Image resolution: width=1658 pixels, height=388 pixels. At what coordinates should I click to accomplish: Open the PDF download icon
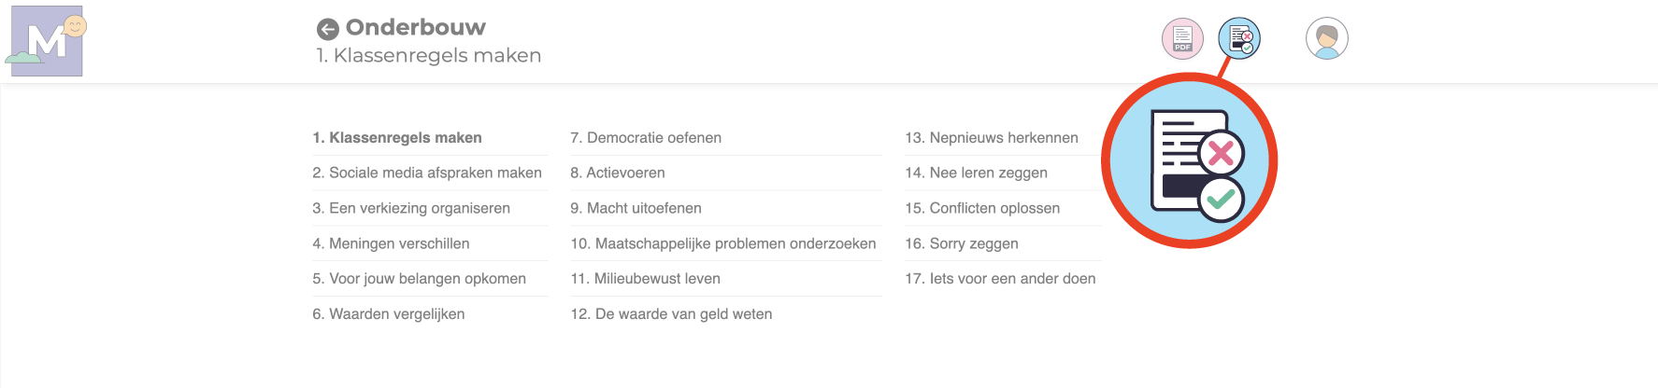1182,39
